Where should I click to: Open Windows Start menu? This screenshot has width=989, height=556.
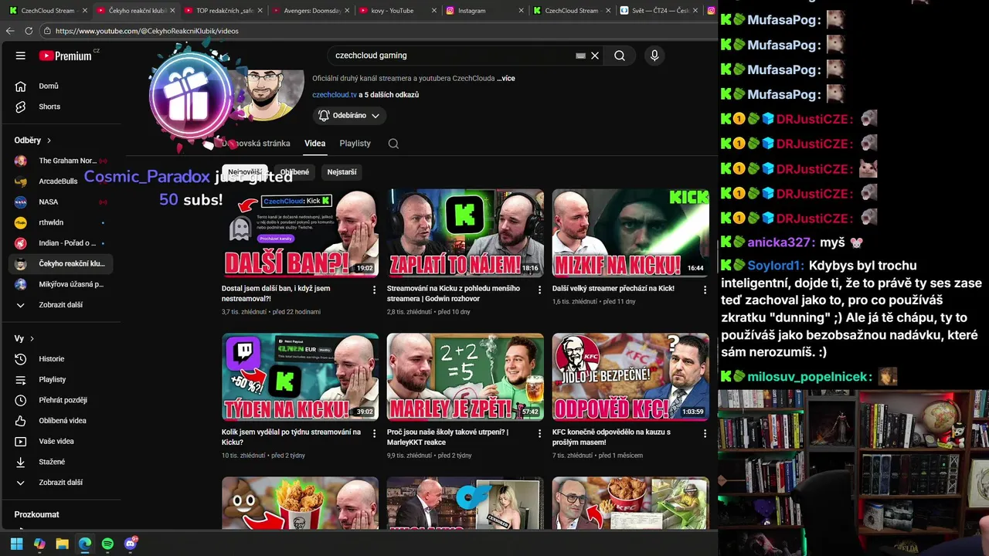[17, 544]
